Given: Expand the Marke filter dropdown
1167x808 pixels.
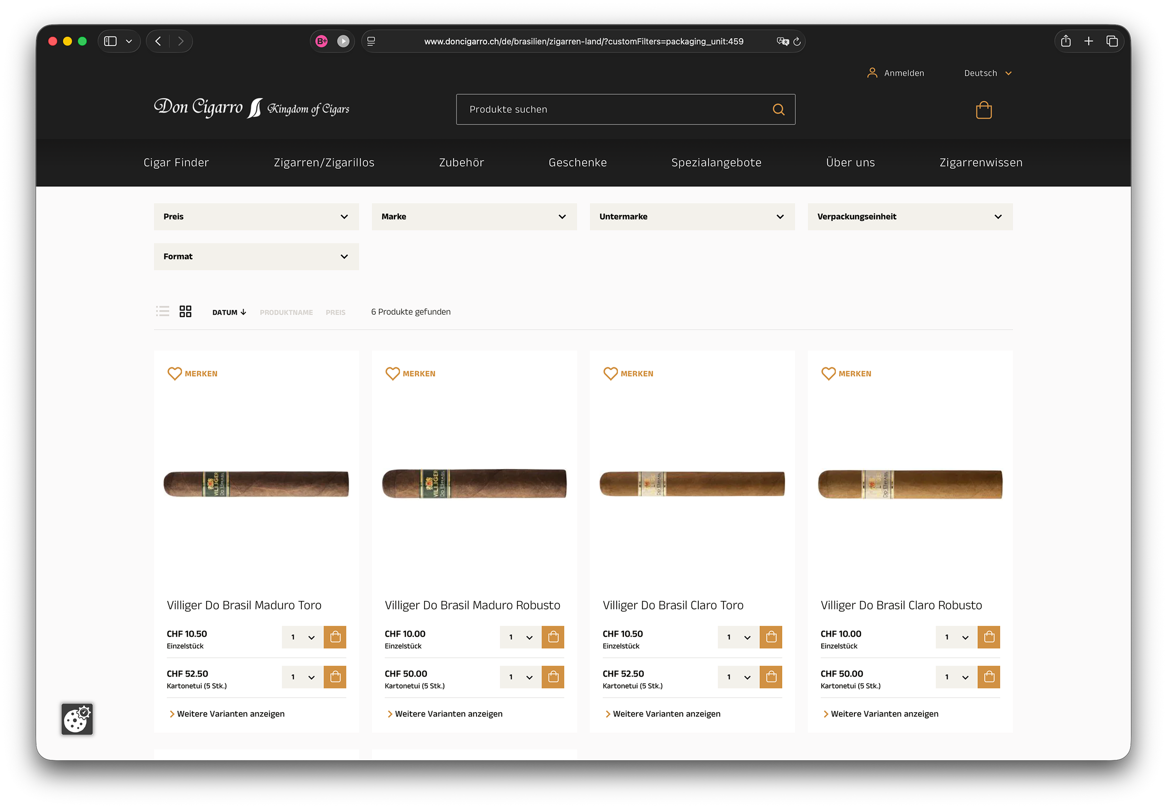Looking at the screenshot, I should (474, 216).
